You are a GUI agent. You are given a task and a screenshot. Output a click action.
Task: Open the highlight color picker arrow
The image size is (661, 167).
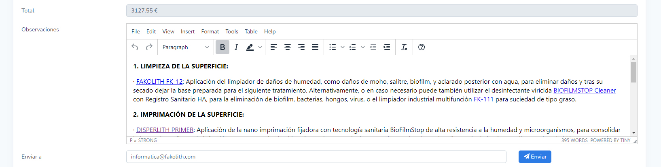point(260,47)
